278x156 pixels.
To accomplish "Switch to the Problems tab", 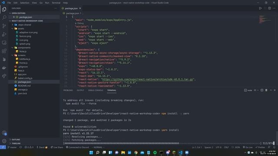I will point(68,90).
